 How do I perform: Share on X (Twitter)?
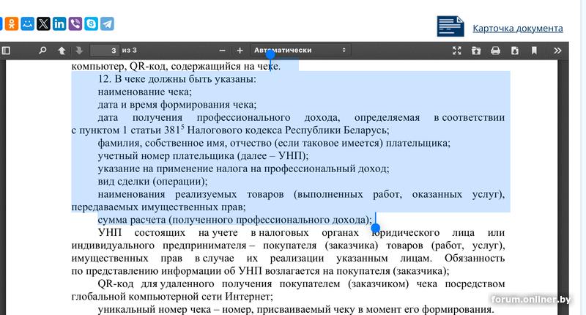point(43,24)
